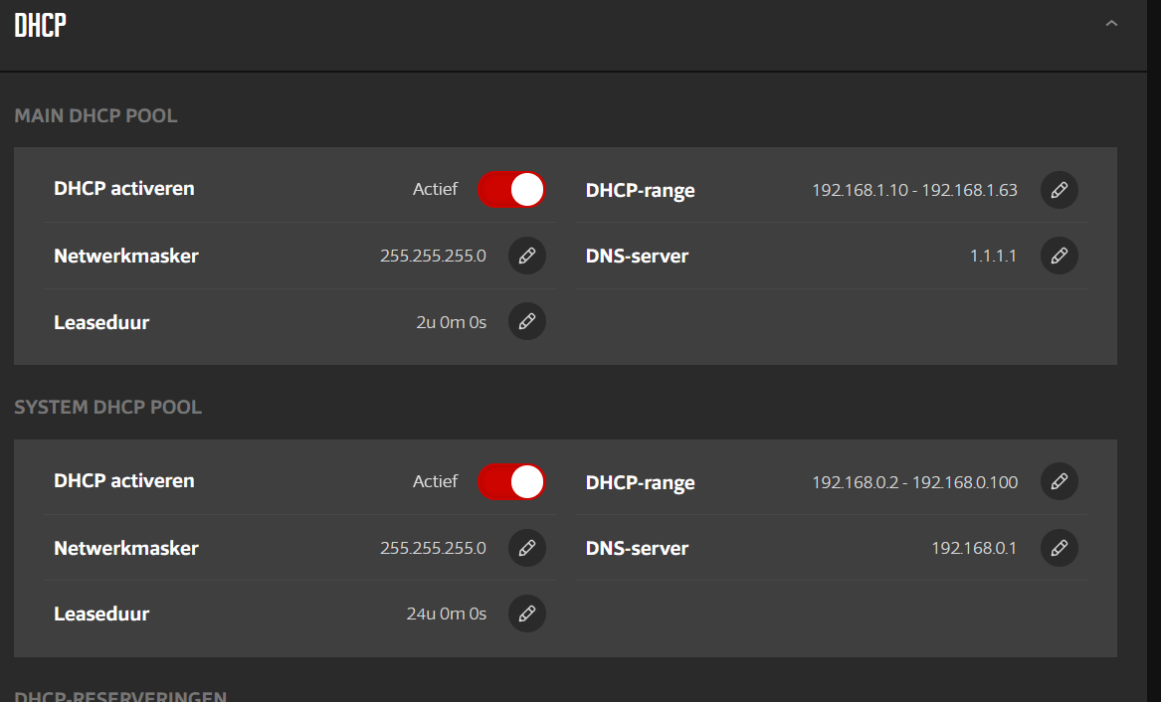Click the Actief label in System pool

tap(435, 481)
